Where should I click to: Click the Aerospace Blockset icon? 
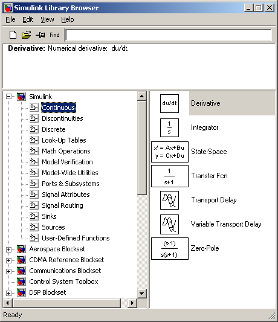(x=21, y=249)
